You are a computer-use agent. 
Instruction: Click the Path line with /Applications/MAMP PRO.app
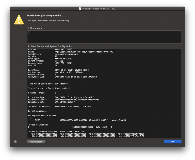click(71, 52)
